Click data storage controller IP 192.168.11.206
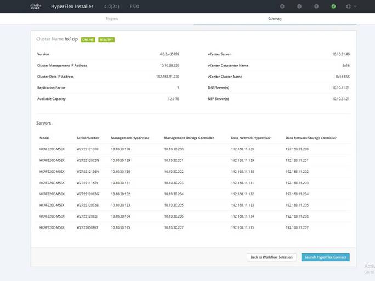This screenshot has height=281, width=375. [297, 216]
